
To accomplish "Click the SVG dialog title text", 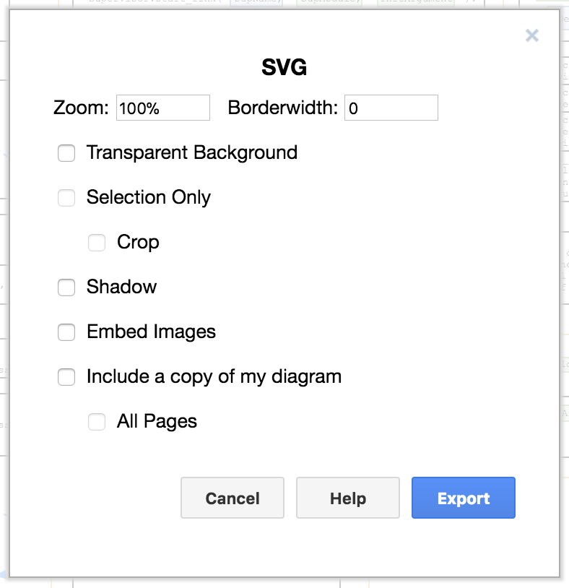I will click(x=284, y=68).
